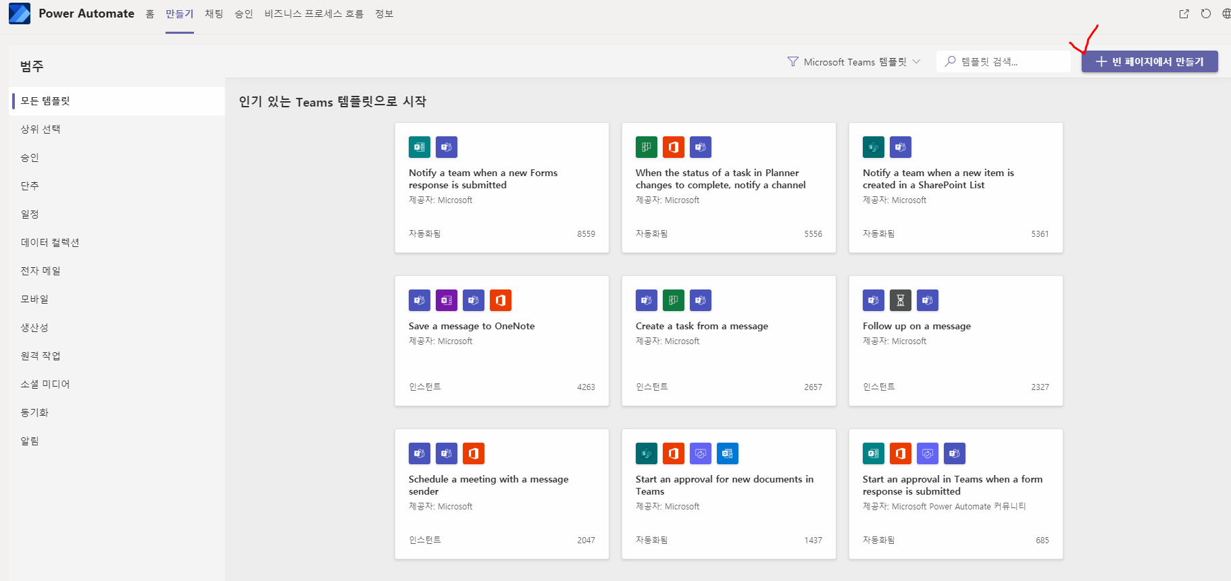Image resolution: width=1231 pixels, height=581 pixels.
Task: Click SharePoint icon on approval for documents card
Action: [x=647, y=453]
